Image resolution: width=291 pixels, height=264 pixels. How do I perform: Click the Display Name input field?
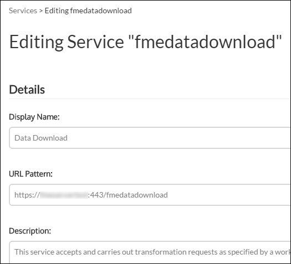click(x=150, y=138)
